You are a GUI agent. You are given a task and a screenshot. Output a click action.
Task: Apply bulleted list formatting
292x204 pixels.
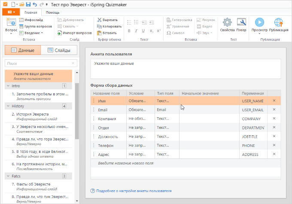point(129,22)
